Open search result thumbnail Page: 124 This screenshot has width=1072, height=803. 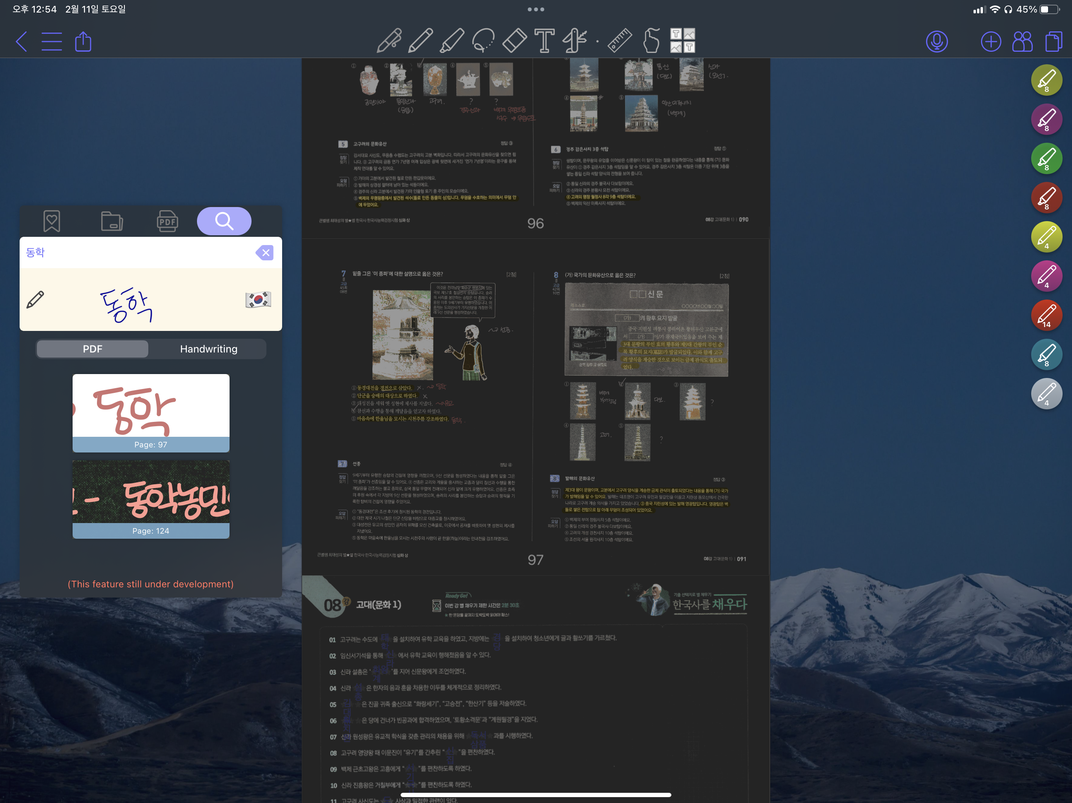tap(151, 499)
